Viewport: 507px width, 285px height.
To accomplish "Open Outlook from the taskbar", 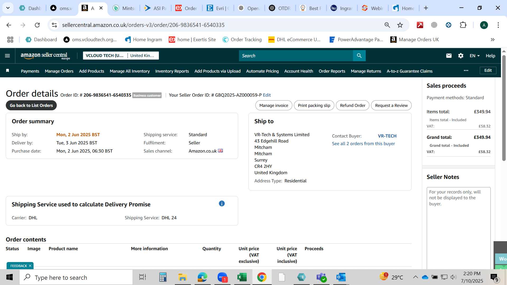I will point(341,277).
